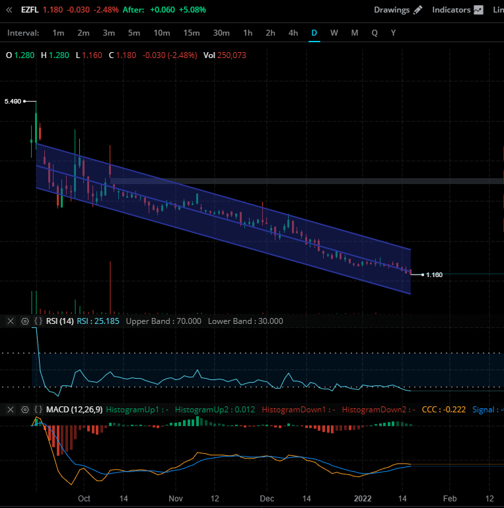The height and width of the screenshot is (508, 504).
Task: Click the Lower Band : 30.000 text
Action: (246, 321)
